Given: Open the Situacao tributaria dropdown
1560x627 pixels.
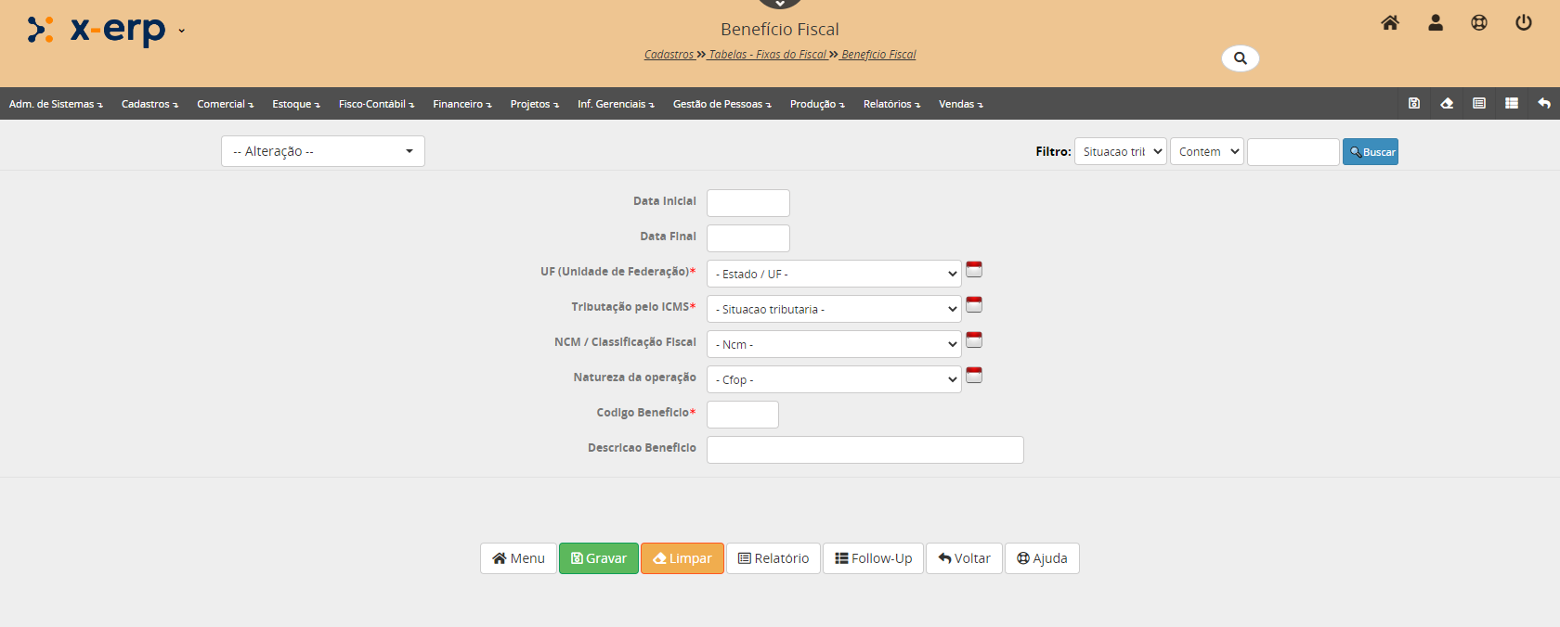Looking at the screenshot, I should point(833,310).
